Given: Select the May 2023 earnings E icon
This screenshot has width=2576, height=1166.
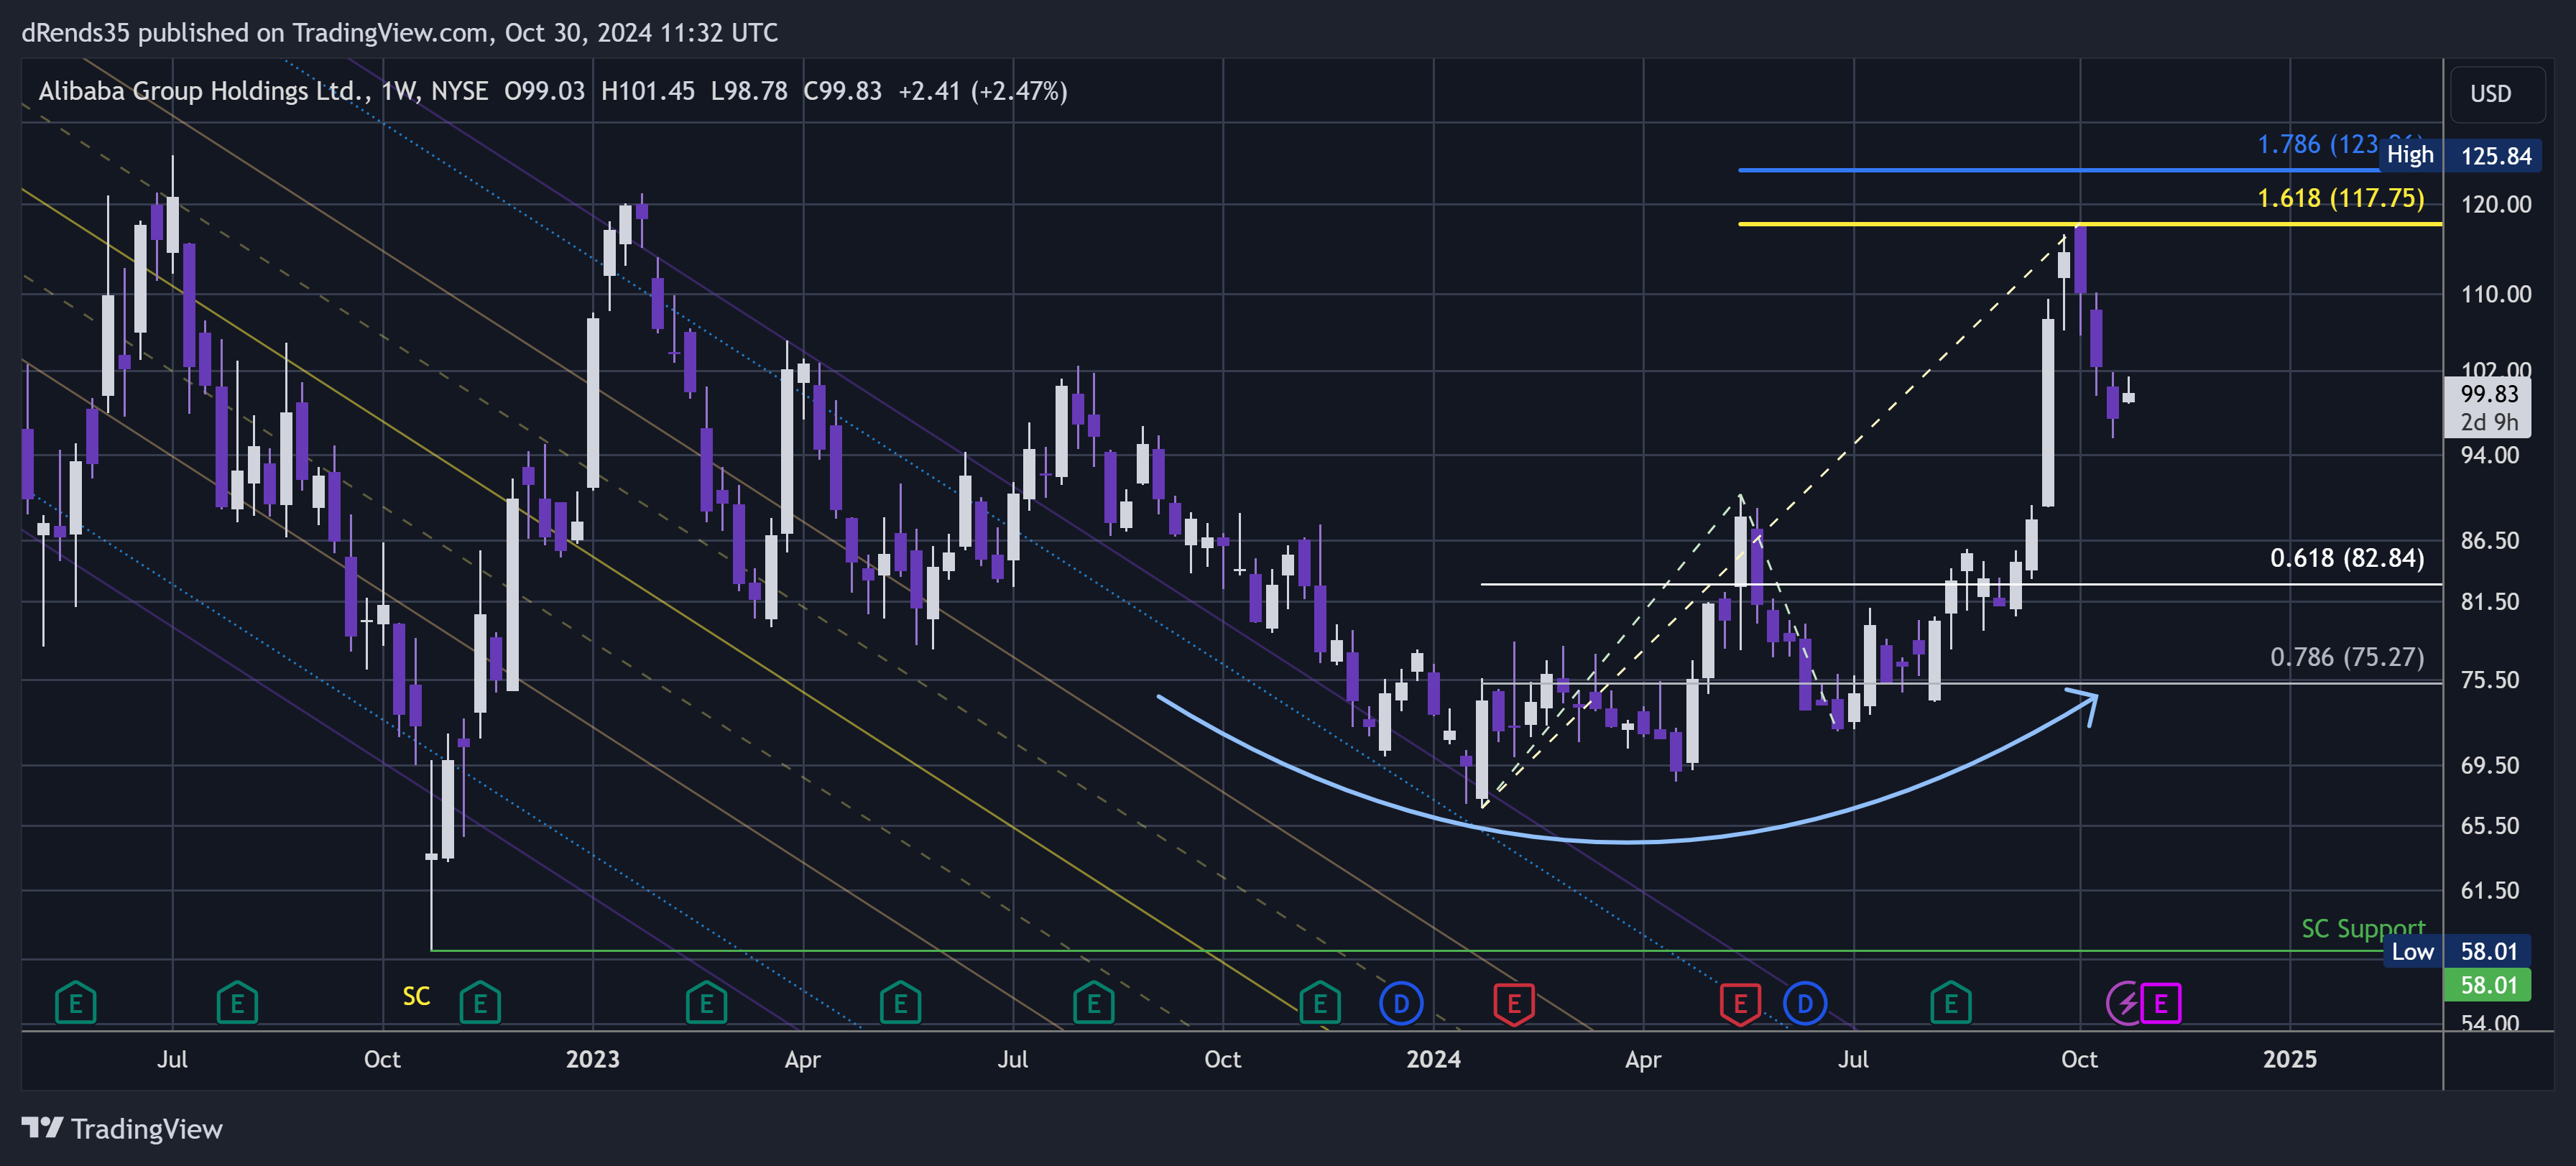Looking at the screenshot, I should tap(900, 1003).
